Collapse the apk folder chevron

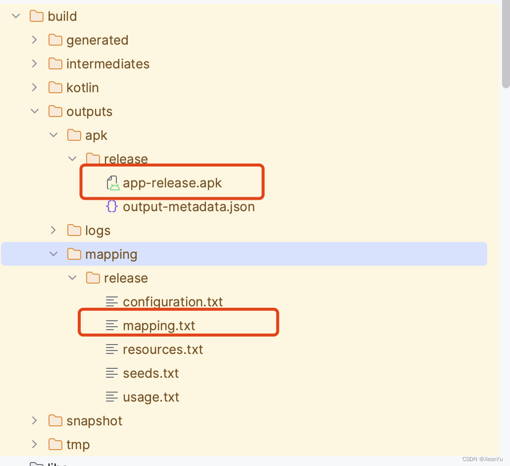click(53, 135)
